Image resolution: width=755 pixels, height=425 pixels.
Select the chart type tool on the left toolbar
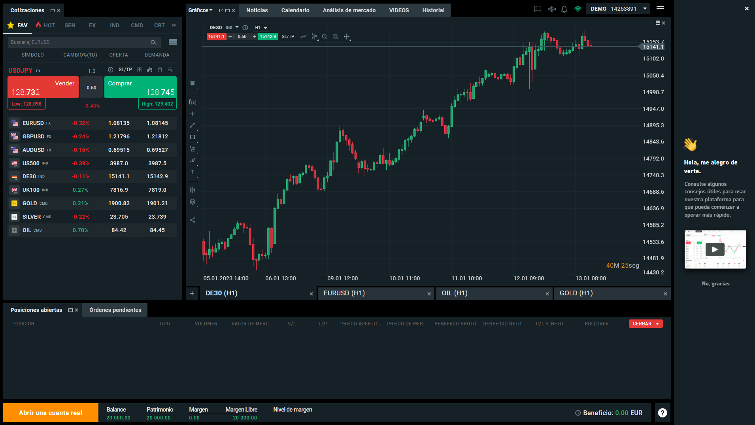[x=193, y=84]
